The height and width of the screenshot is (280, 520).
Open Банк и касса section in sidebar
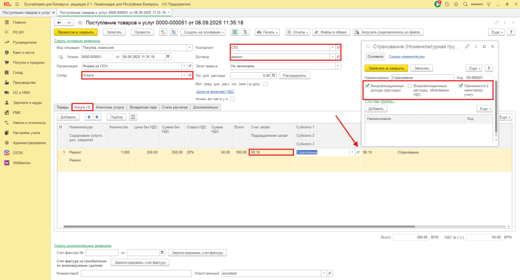point(23,52)
